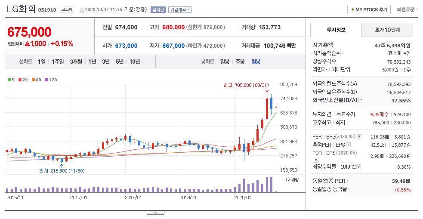423x219 pixels.
Task: Click the 투자의견 link
Action: click(322, 114)
